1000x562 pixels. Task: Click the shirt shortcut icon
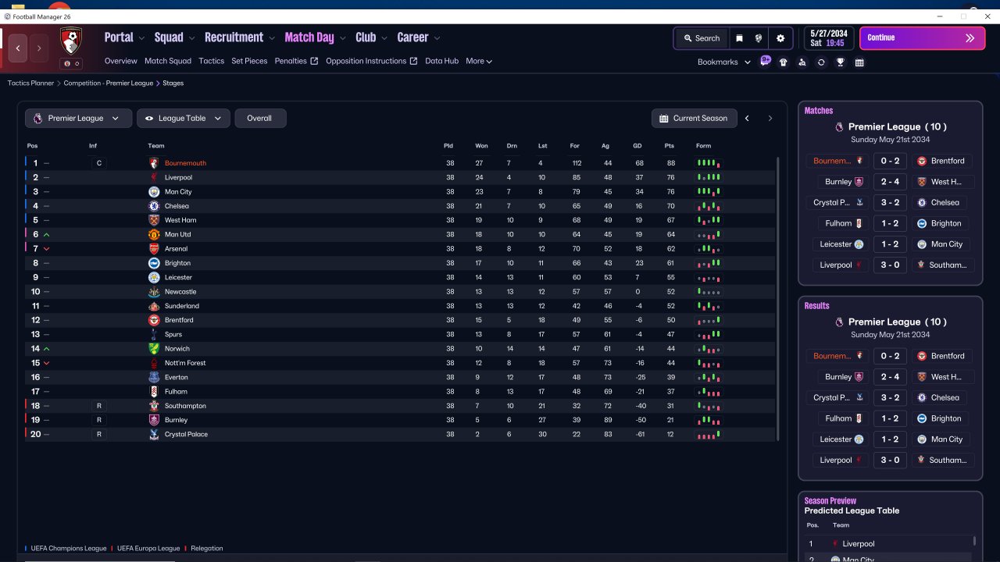[x=784, y=62]
